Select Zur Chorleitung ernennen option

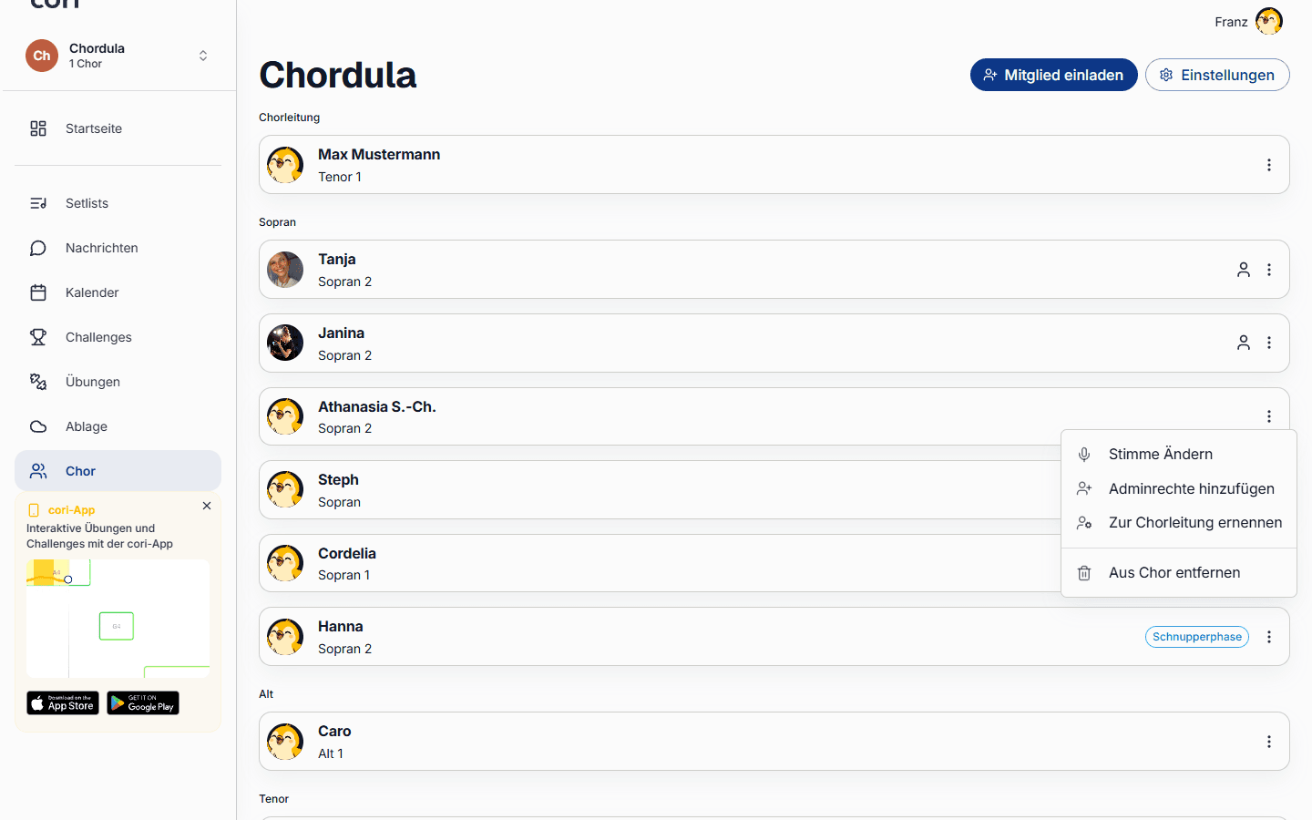[x=1179, y=522]
